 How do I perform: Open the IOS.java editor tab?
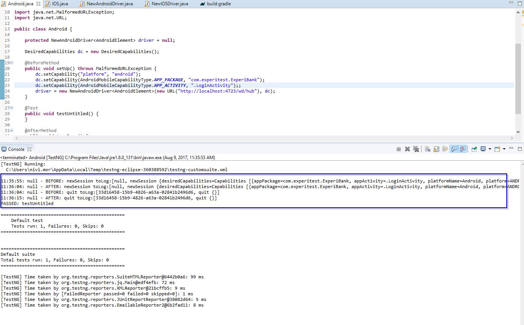pos(60,4)
